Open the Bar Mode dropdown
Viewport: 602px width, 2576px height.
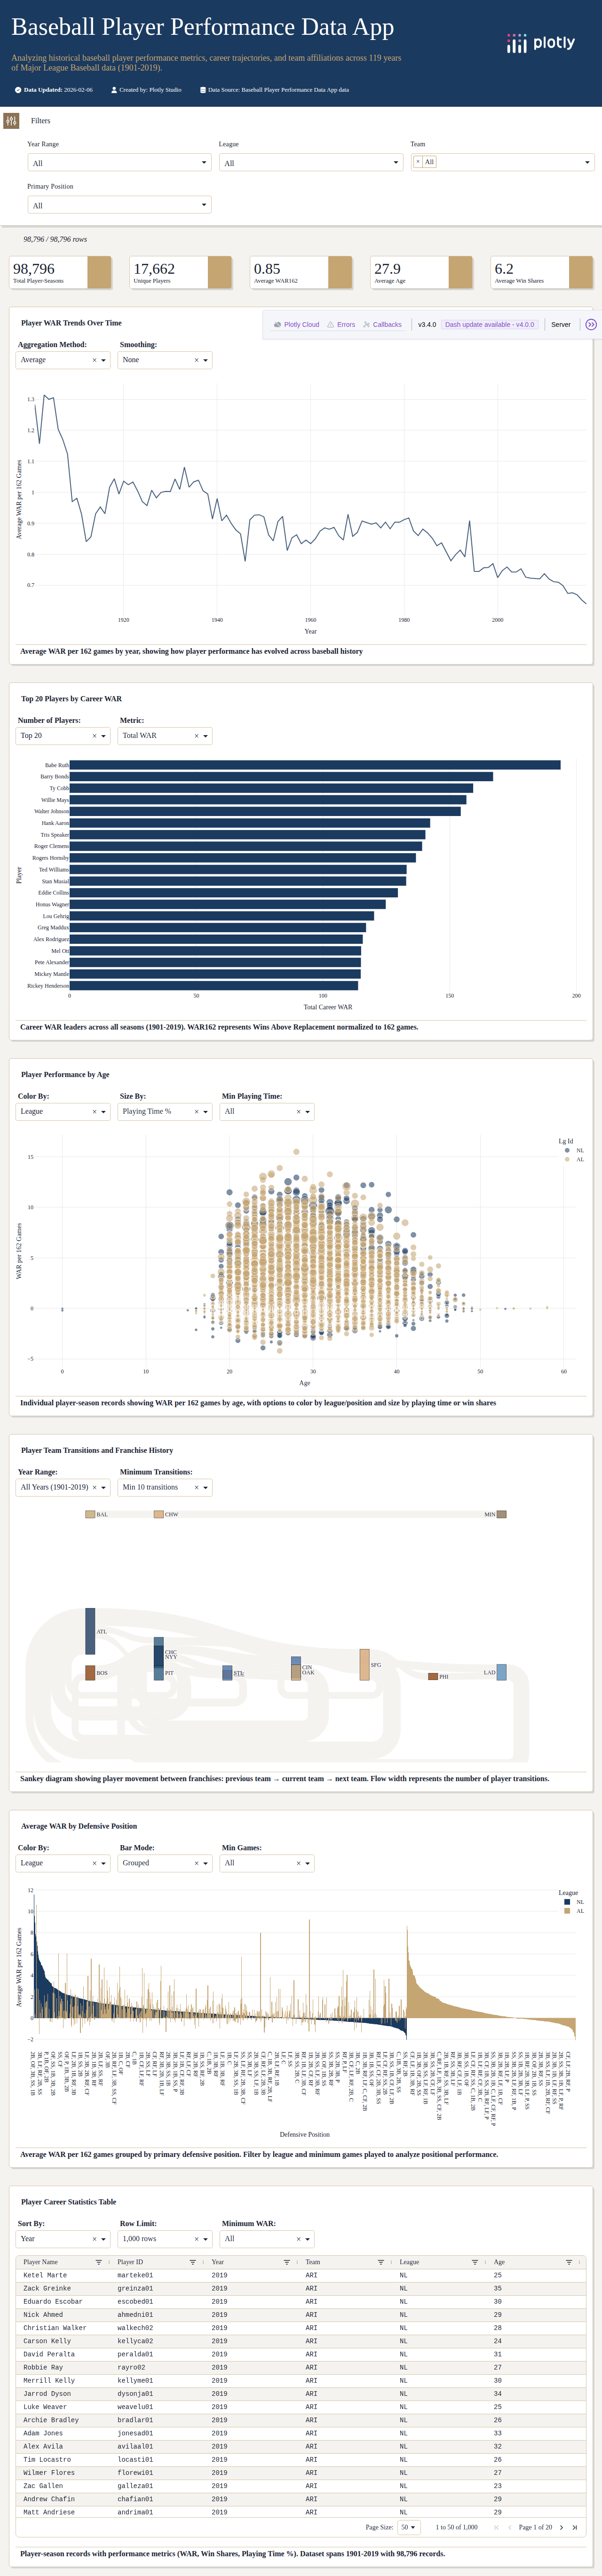point(166,1863)
